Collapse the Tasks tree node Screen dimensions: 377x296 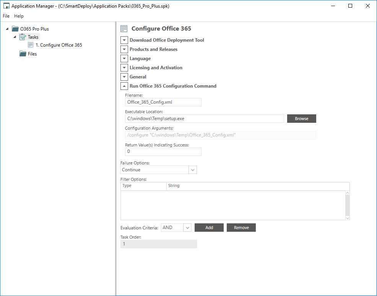(x=15, y=37)
